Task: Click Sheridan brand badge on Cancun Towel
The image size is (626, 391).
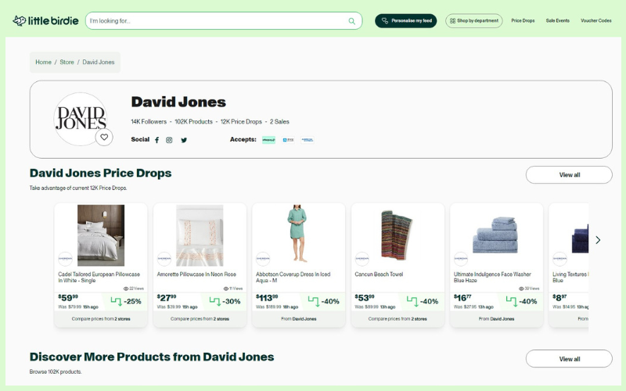Action: tap(362, 259)
